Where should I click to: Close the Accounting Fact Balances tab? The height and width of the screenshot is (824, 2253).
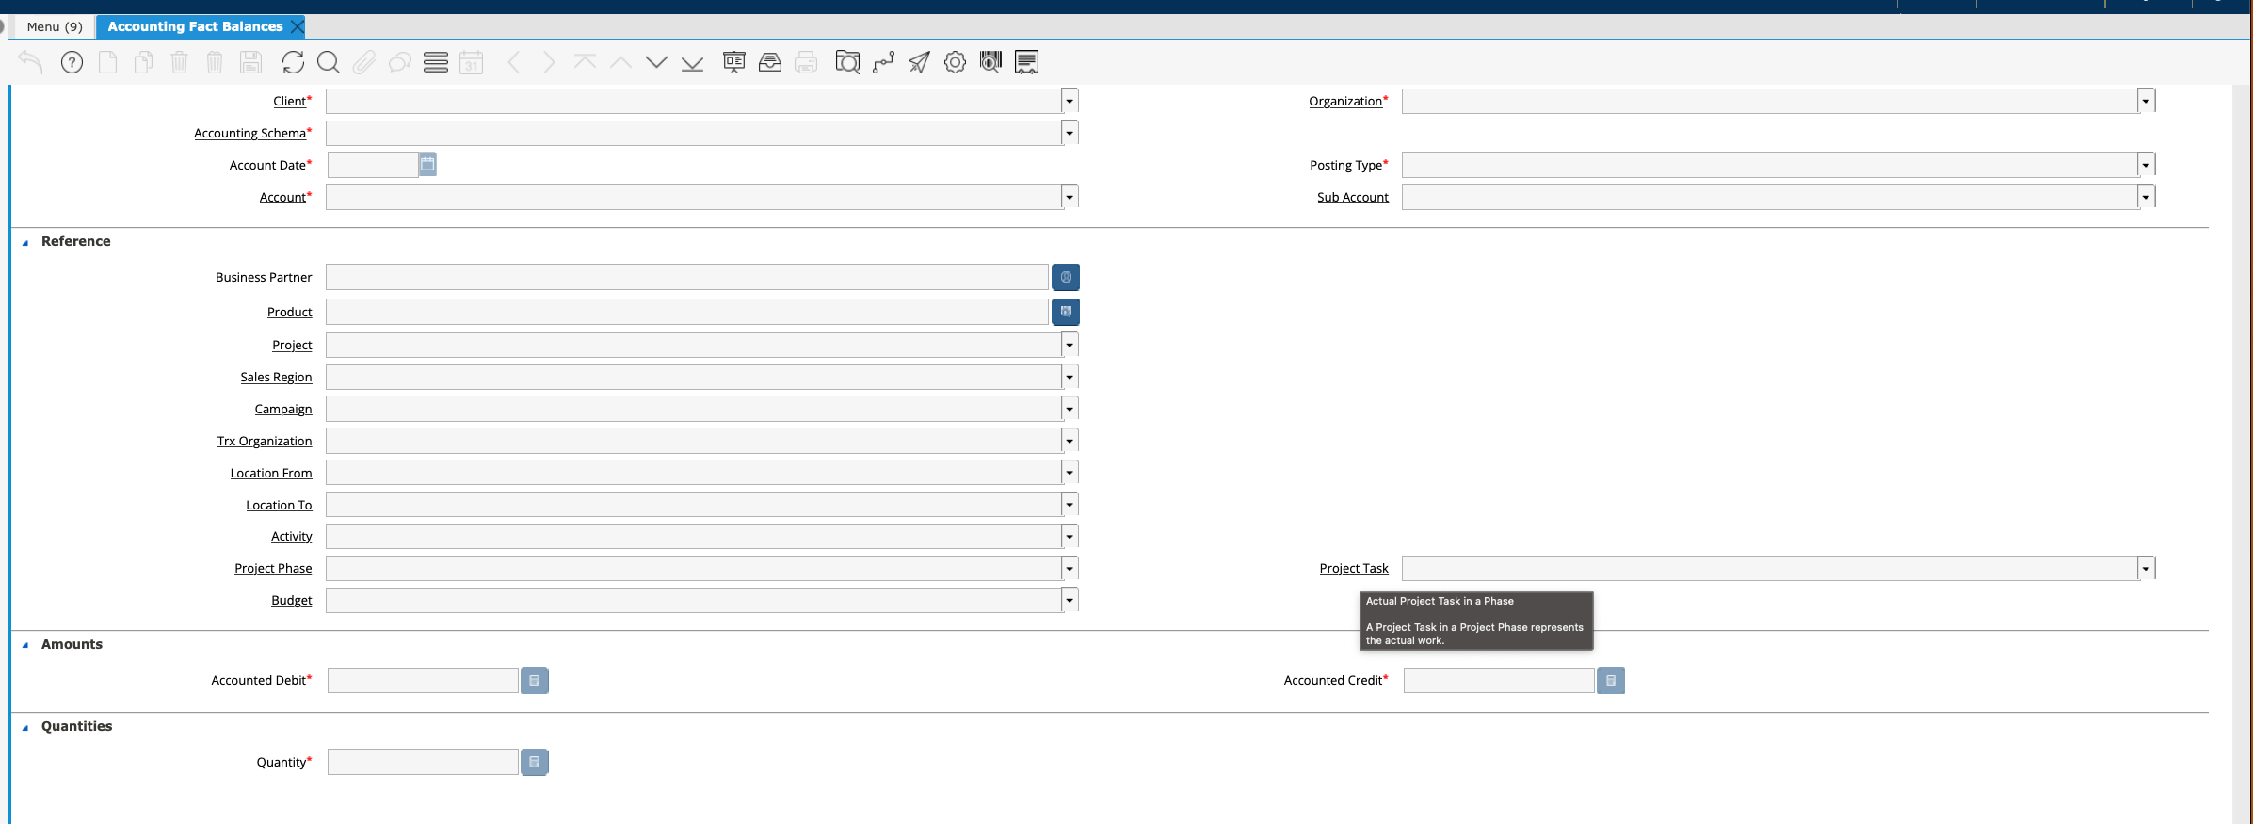[298, 26]
